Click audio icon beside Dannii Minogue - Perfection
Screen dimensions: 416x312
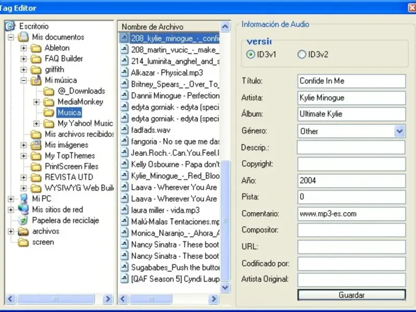coord(124,96)
